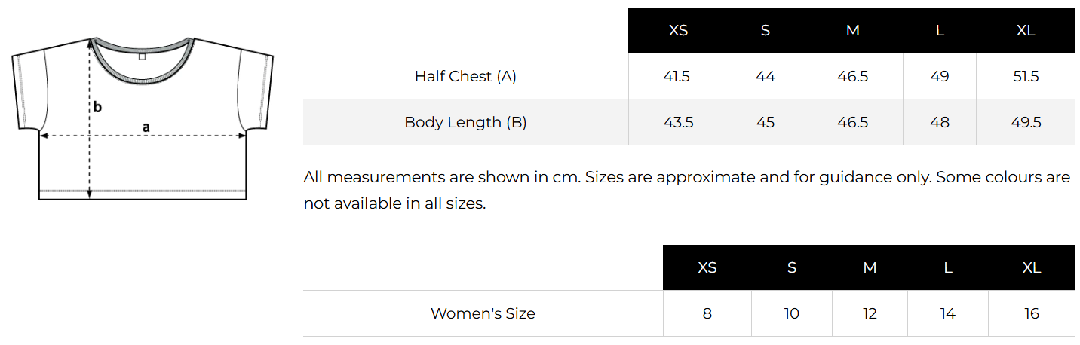Select the M header in women's size table
This screenshot has height=345, width=1080.
[x=870, y=268]
